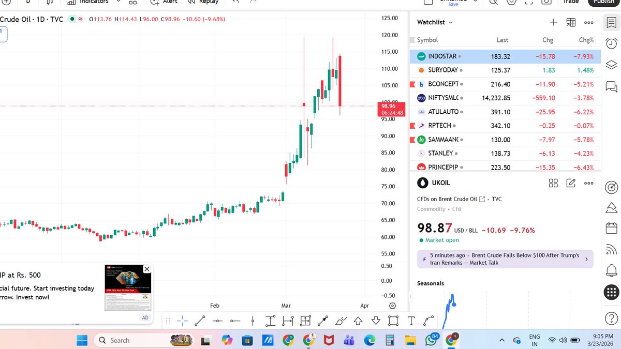This screenshot has height=349, width=621.
Task: Click the Trade button
Action: (570, 2)
